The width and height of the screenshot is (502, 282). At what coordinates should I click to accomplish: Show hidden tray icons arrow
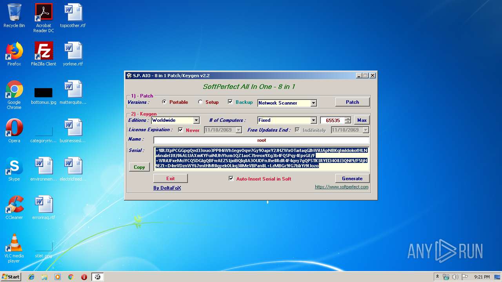click(437, 277)
